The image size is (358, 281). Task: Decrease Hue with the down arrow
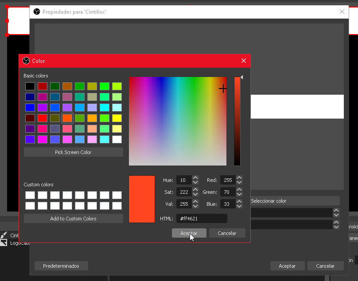[x=195, y=182]
